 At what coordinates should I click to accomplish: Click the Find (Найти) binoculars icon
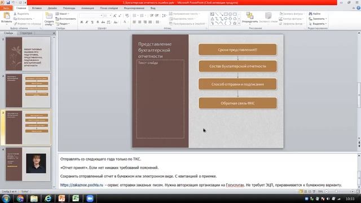310,14
